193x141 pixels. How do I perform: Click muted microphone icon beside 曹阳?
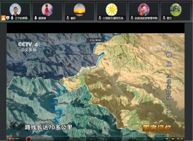coord(68,18)
